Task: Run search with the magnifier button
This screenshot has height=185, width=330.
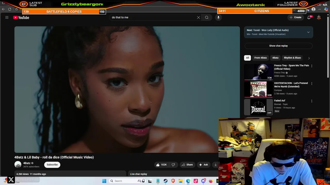Action: coord(207,17)
